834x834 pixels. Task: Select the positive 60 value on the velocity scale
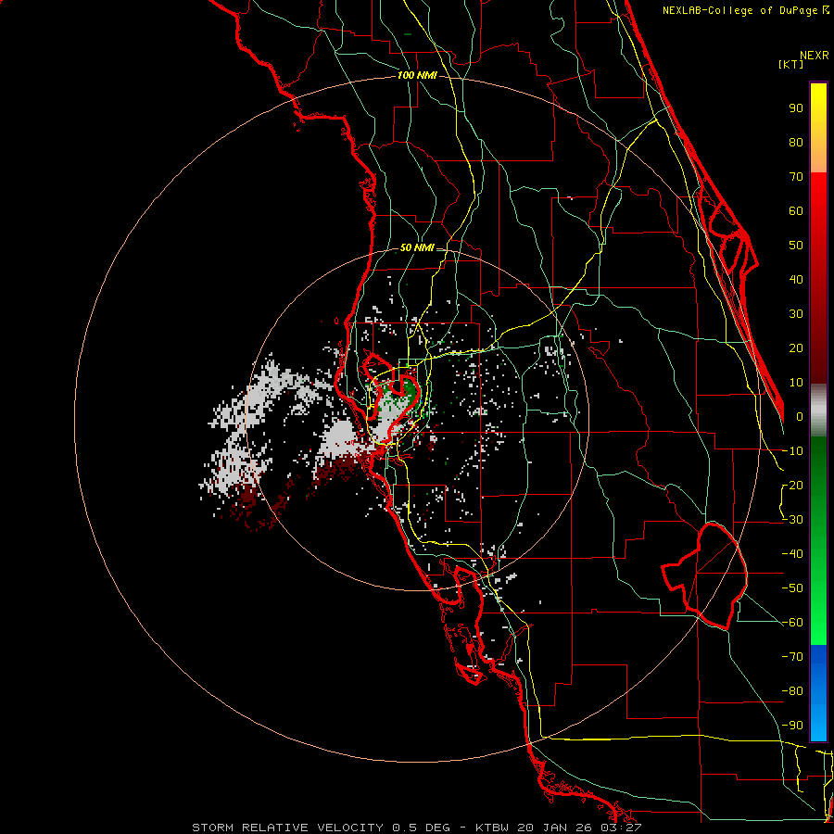click(796, 211)
